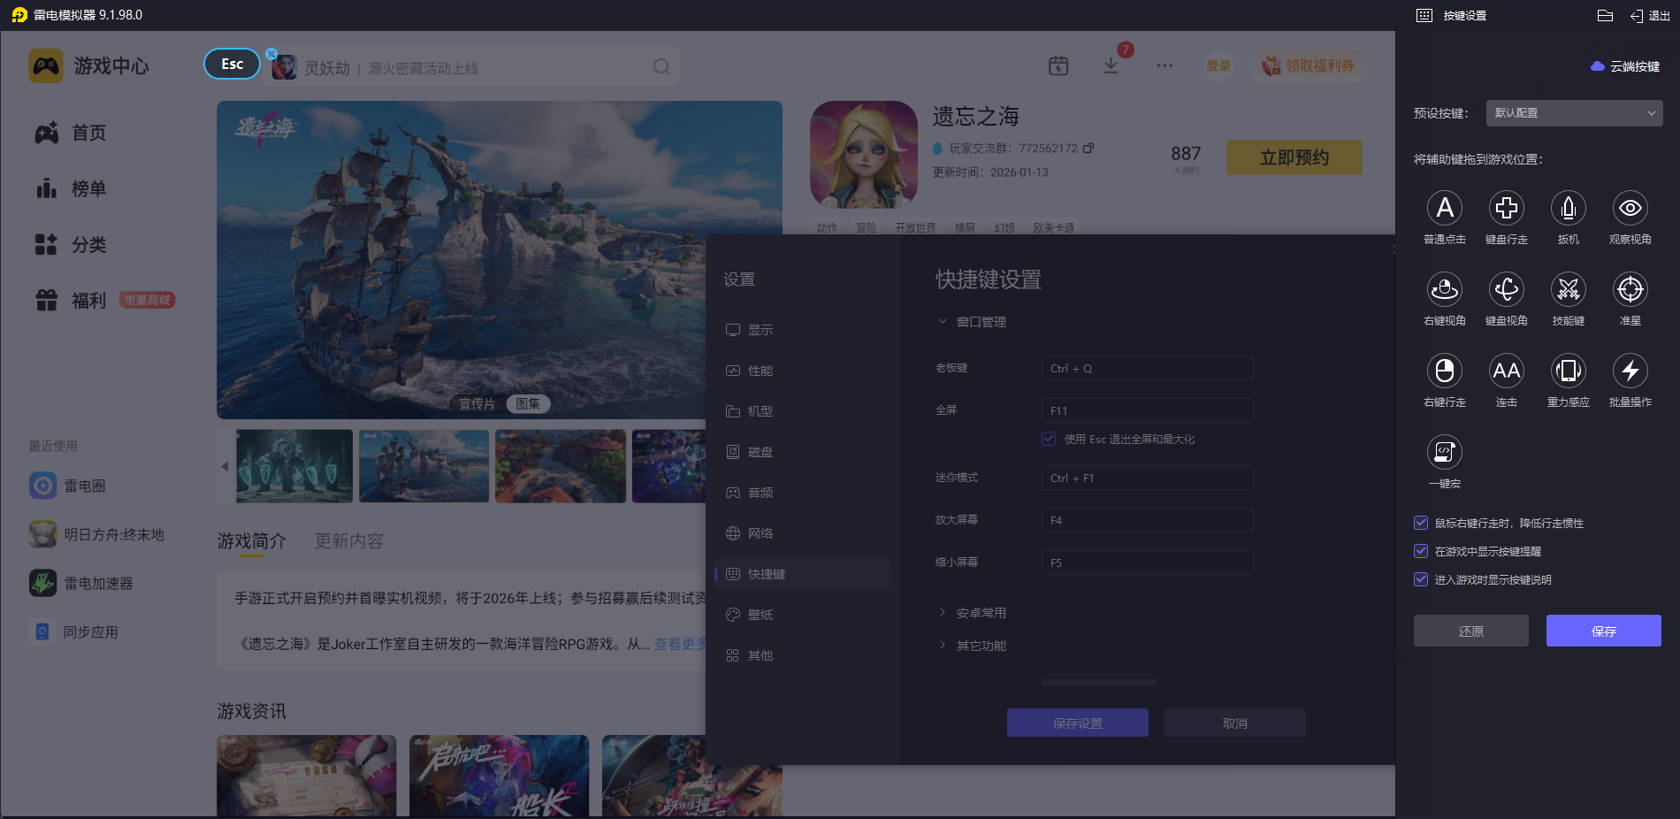Select the 观察视角 eye view icon
The image size is (1680, 819).
tap(1630, 209)
